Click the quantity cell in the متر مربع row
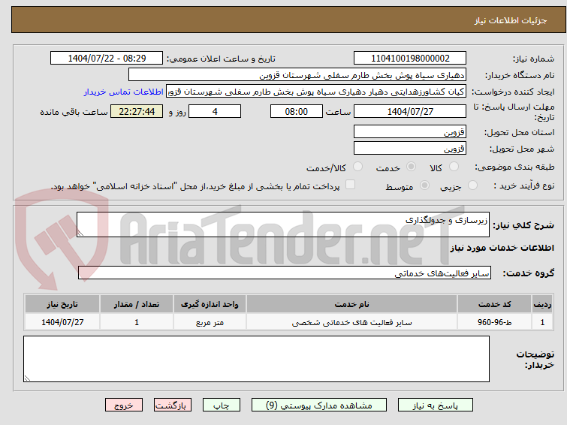Image resolution: width=567 pixels, height=425 pixels. (x=137, y=322)
